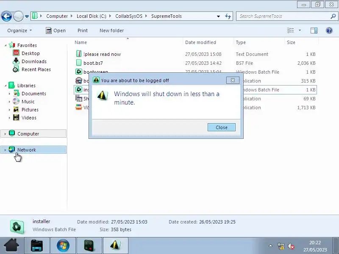The image size is (339, 254).
Task: Expand the Computer node
Action: (5, 134)
